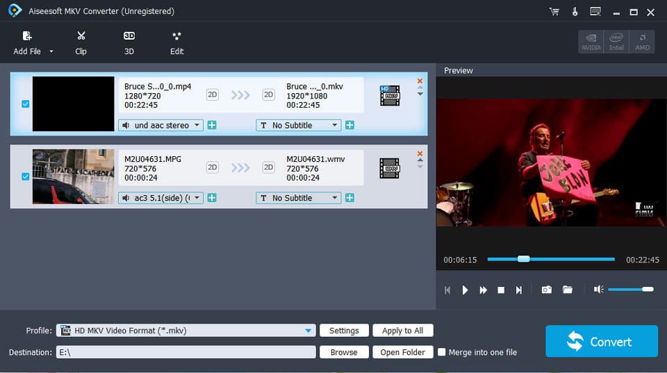Add subtitle to M2U04631 video
Image resolution: width=667 pixels, height=373 pixels.
(x=349, y=198)
